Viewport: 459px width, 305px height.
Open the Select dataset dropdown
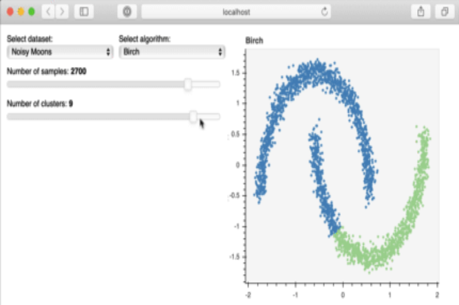click(x=60, y=52)
